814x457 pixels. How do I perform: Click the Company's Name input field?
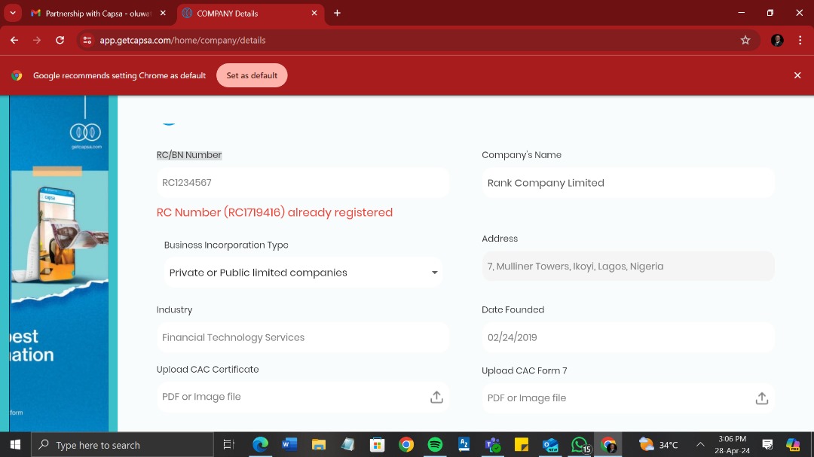628,183
